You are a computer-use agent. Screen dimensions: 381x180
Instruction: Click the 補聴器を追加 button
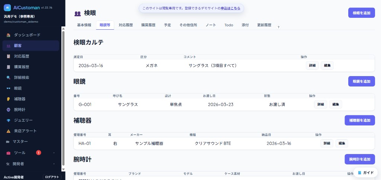point(360,120)
